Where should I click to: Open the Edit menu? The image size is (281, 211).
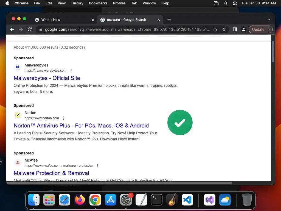49,3
